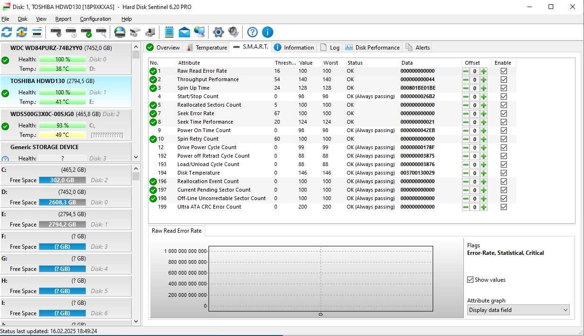Screen dimensions: 584x336
Task: Click the disk list panel toolbar icon
Action: click(x=37, y=32)
